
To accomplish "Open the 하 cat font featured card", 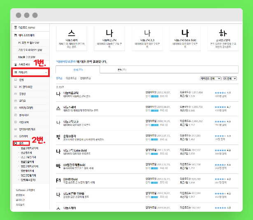I will [x=223, y=39].
